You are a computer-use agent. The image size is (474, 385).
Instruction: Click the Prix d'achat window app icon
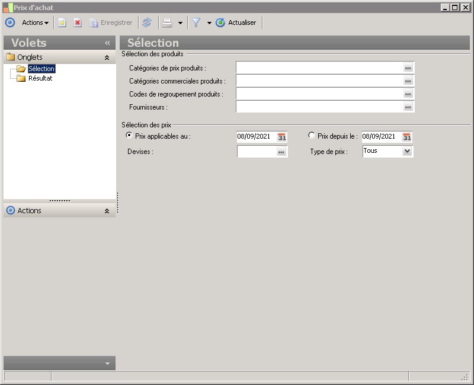(x=8, y=8)
